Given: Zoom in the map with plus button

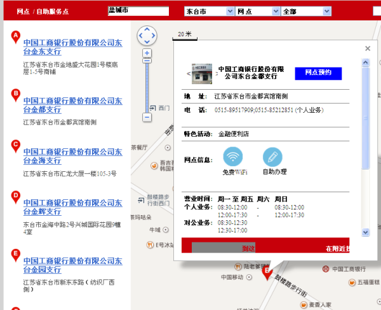Looking at the screenshot, I should [x=147, y=53].
